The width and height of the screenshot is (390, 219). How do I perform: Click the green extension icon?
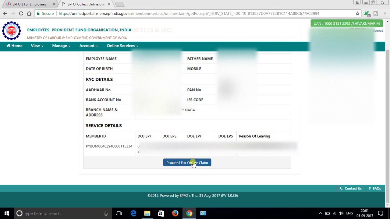(x=367, y=13)
